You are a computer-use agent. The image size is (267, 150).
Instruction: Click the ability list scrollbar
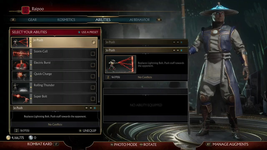pyautogui.click(x=99, y=71)
